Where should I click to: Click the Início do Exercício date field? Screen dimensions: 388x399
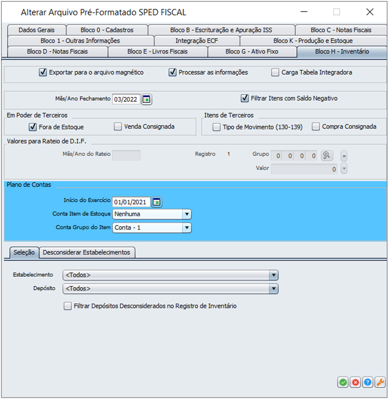tap(131, 202)
